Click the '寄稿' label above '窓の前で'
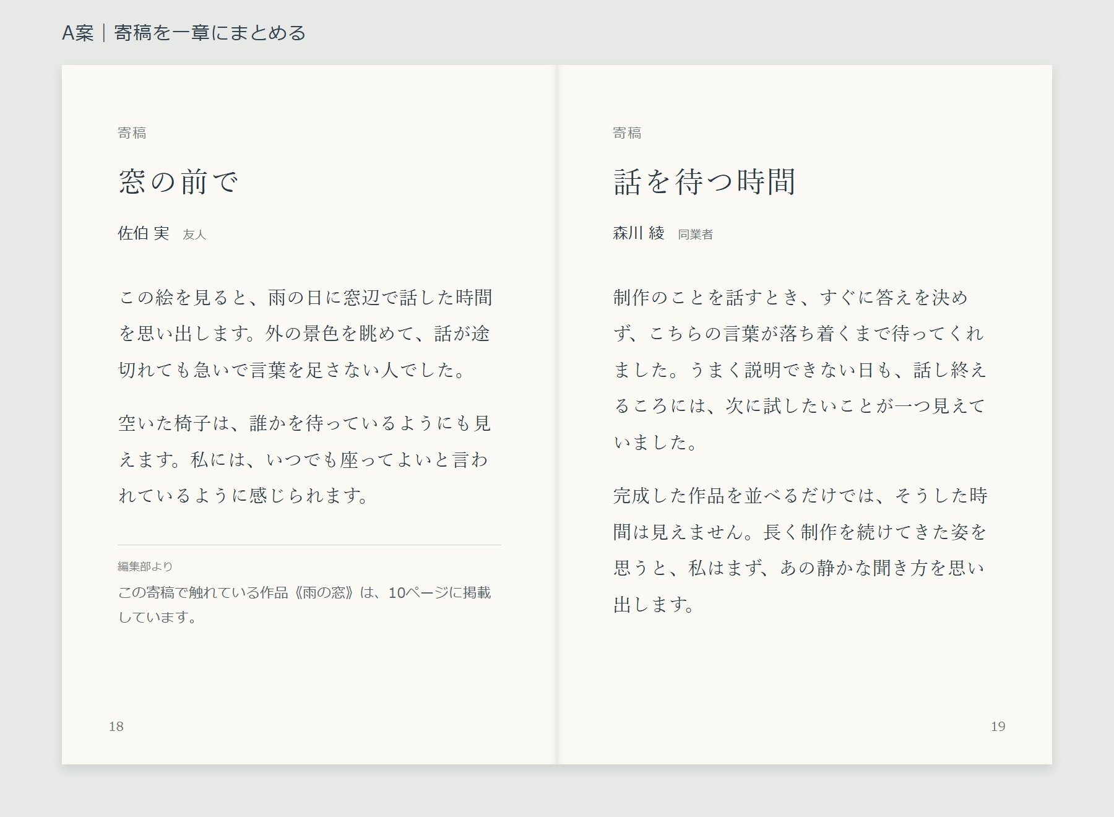The height and width of the screenshot is (817, 1114). click(132, 133)
